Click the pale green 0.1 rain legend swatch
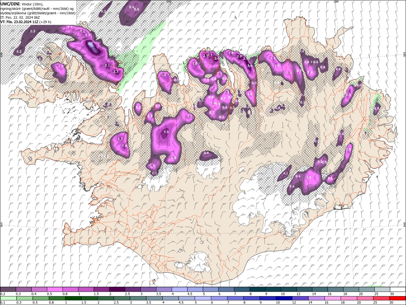 pyautogui.click(x=8, y=298)
